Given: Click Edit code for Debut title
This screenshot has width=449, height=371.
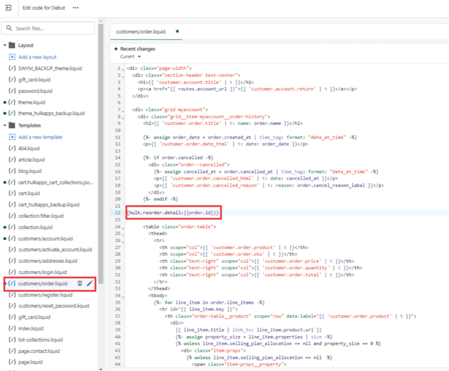Looking at the screenshot, I should pyautogui.click(x=44, y=8).
